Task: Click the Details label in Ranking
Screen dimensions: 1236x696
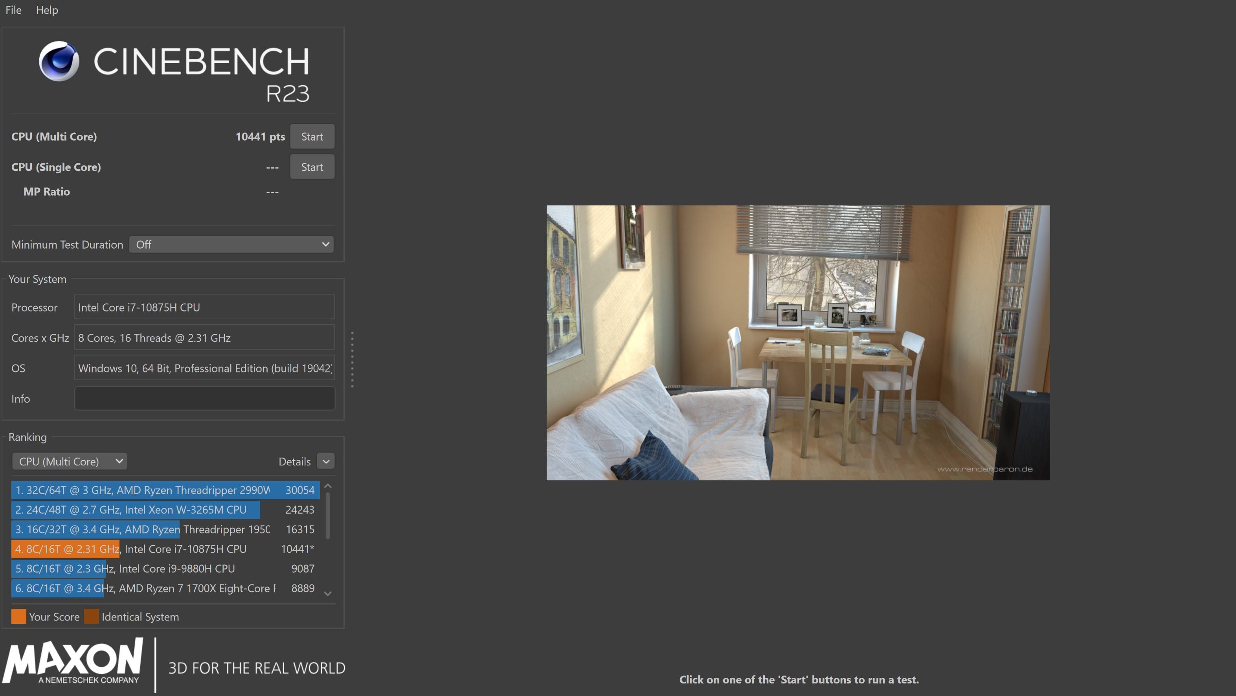Action: [295, 462]
